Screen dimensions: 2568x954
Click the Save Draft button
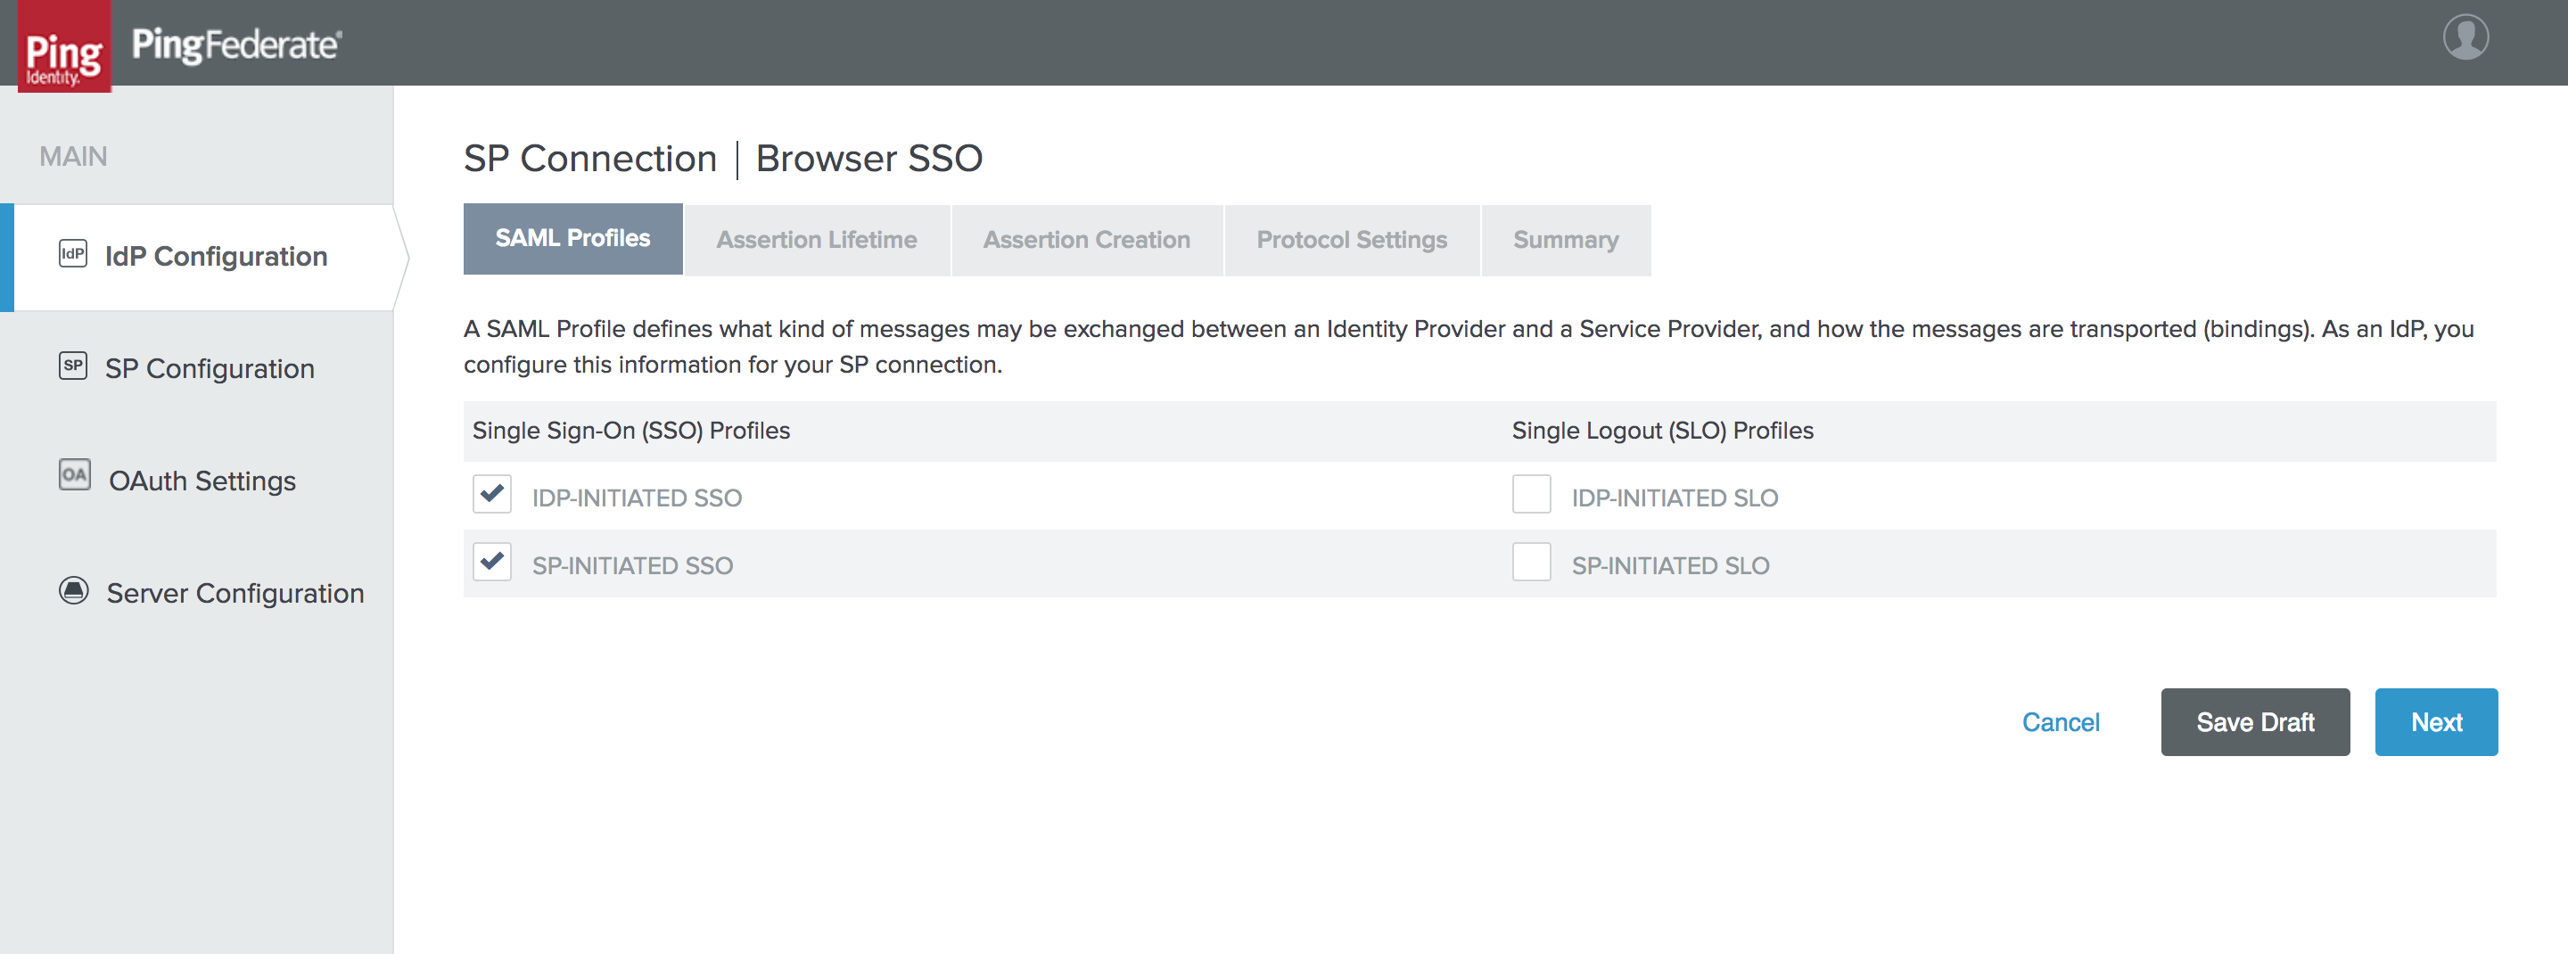tap(2255, 723)
